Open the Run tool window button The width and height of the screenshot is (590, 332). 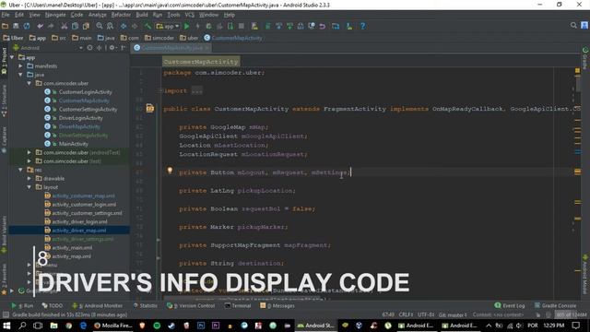(22, 305)
